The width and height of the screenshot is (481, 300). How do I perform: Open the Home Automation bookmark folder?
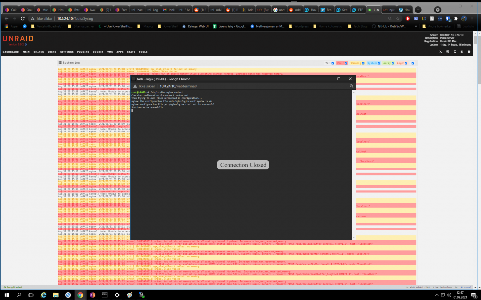[329, 26]
